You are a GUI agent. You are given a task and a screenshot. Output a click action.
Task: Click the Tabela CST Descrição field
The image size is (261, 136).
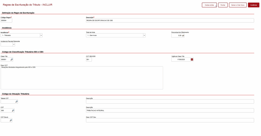click(x=170, y=101)
